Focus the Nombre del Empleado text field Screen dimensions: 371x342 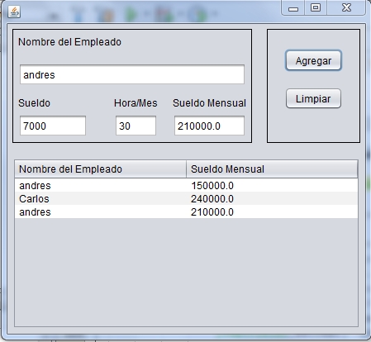132,74
